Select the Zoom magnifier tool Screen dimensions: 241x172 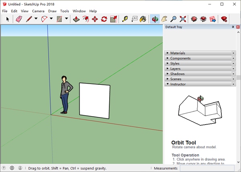point(174,19)
